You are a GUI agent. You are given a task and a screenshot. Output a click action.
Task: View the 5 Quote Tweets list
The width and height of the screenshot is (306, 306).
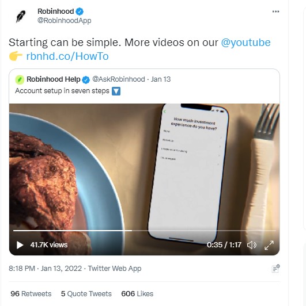point(86,294)
